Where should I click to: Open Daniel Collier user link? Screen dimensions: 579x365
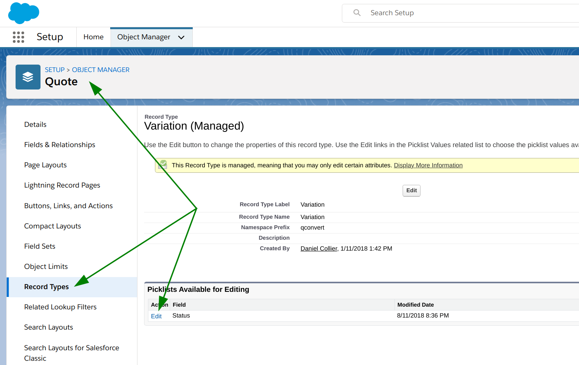[x=319, y=249]
